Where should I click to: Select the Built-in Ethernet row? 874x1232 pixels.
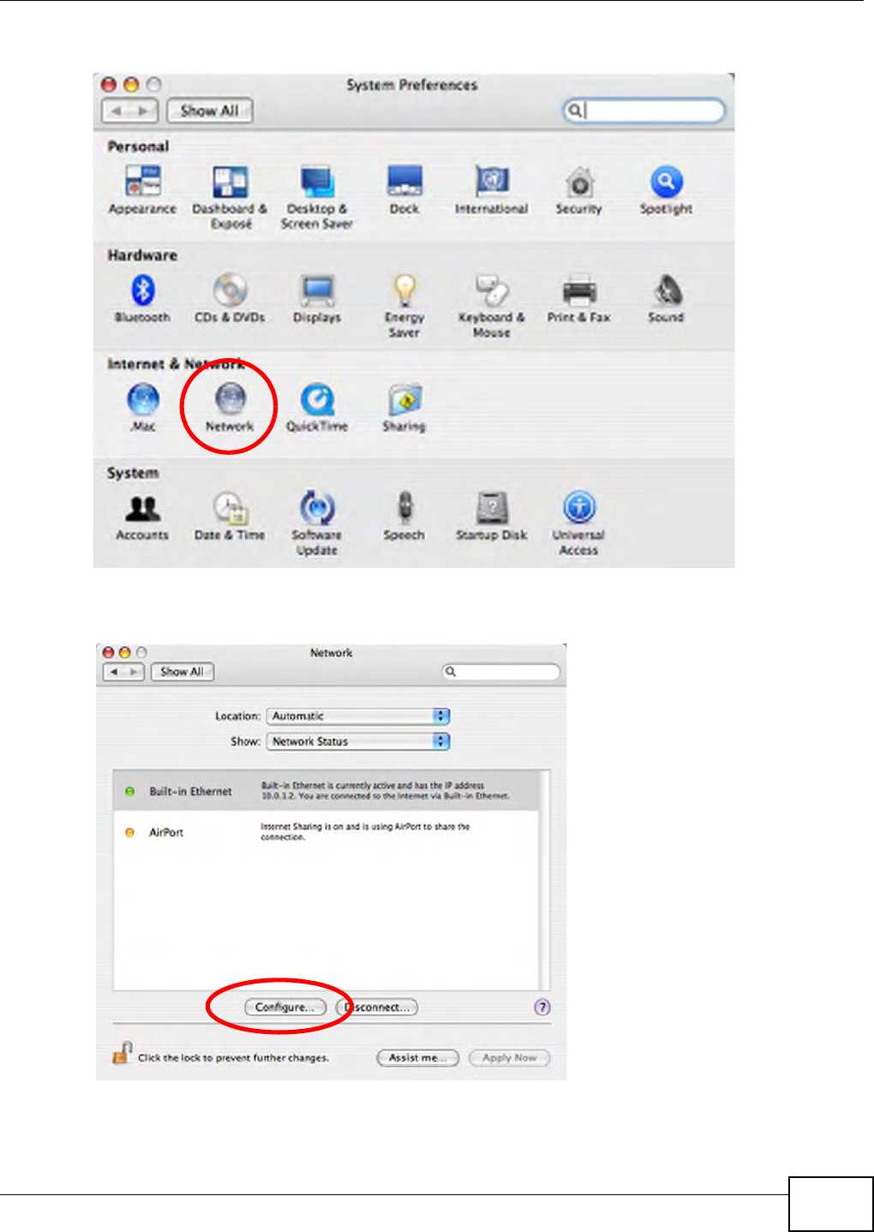tap(326, 791)
